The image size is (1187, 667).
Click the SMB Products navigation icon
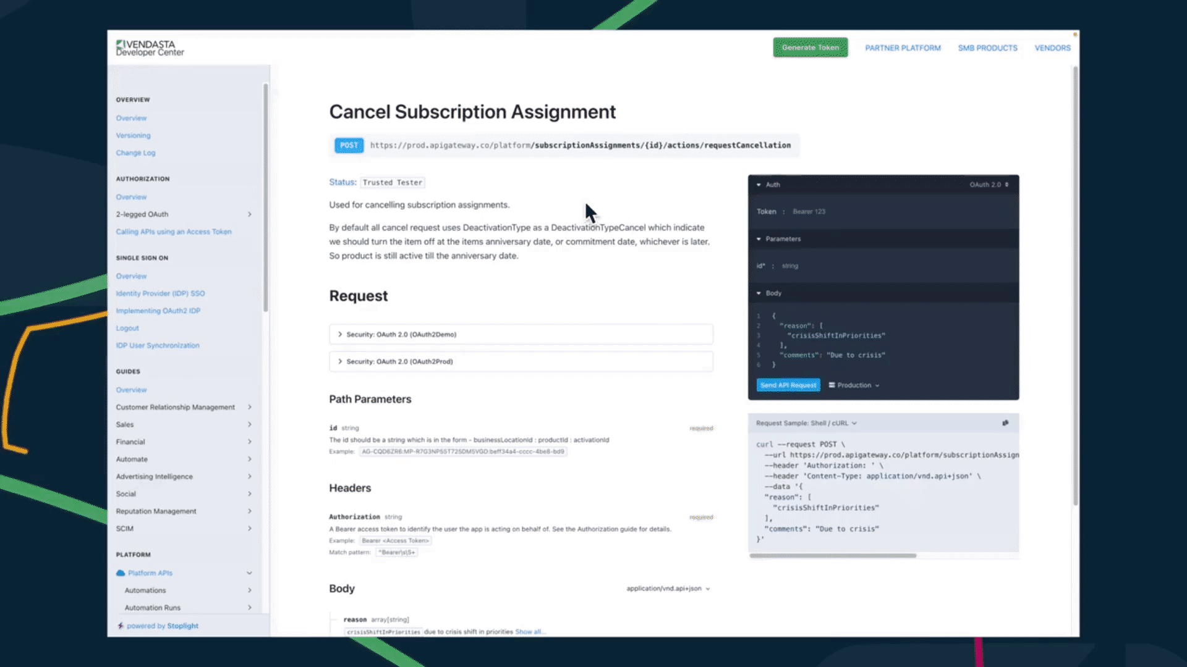(x=987, y=47)
